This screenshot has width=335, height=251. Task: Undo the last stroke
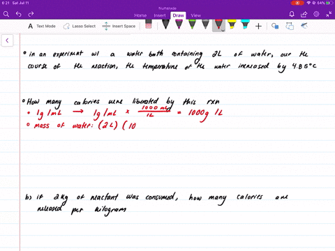pyautogui.click(x=19, y=14)
